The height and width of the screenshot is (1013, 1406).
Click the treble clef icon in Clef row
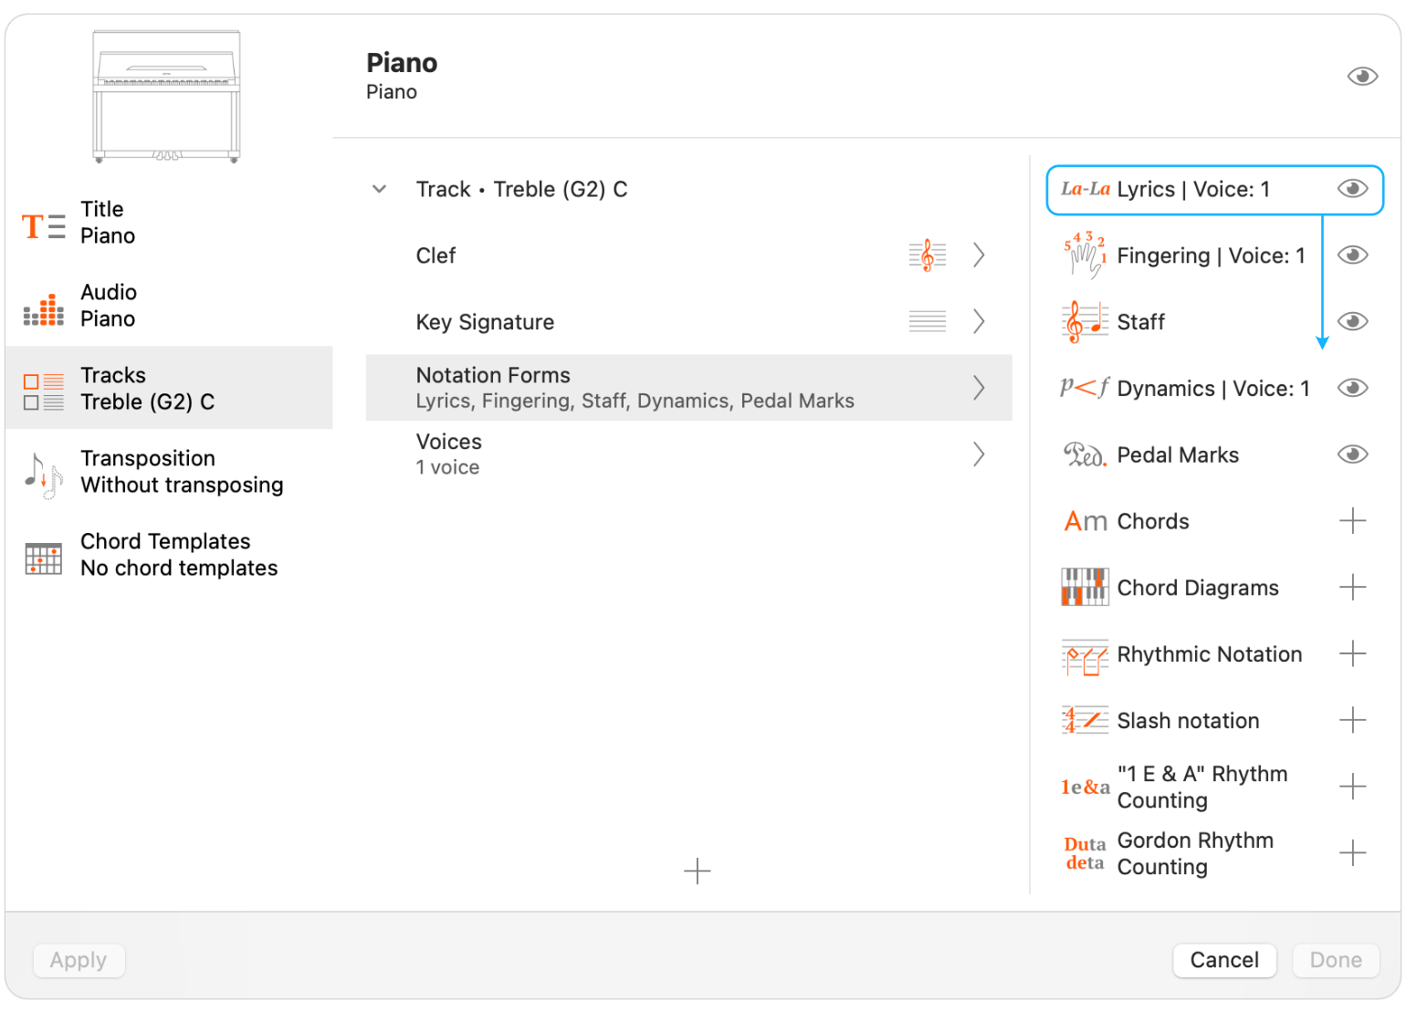tap(927, 256)
